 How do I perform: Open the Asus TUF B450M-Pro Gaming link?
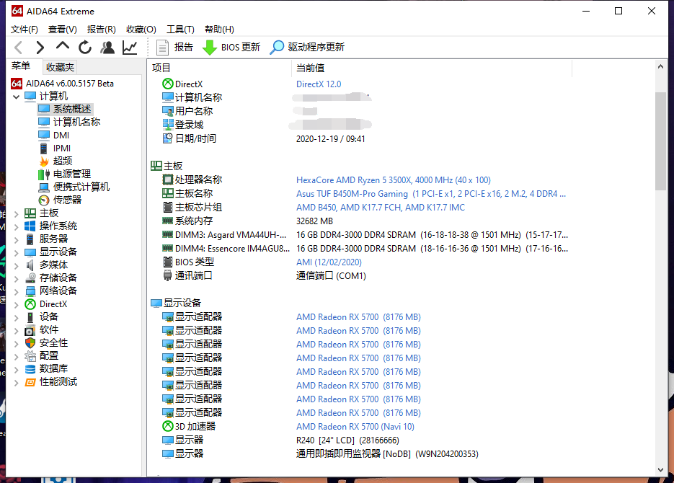430,194
